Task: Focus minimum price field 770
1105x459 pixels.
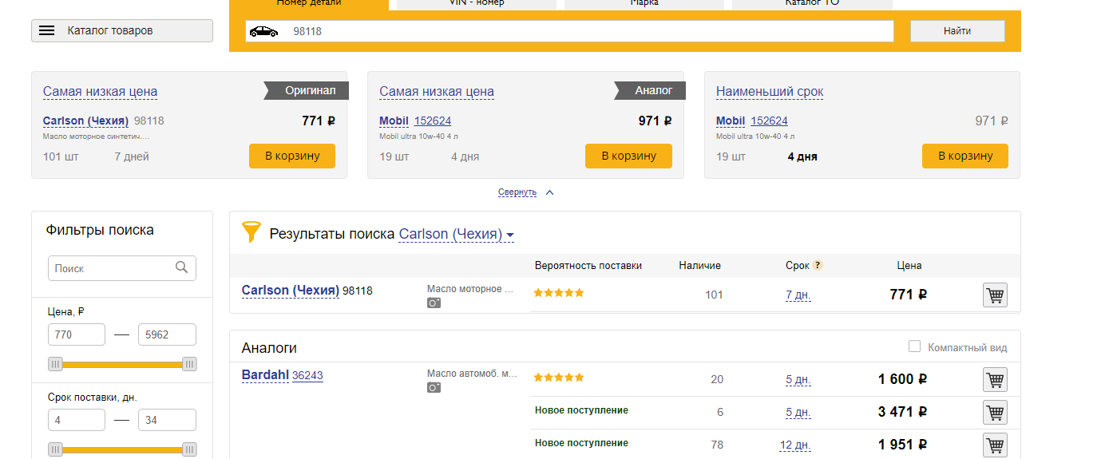Action: coord(77,334)
